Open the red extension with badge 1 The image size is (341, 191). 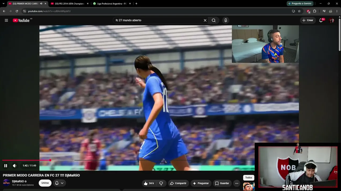coord(308,11)
